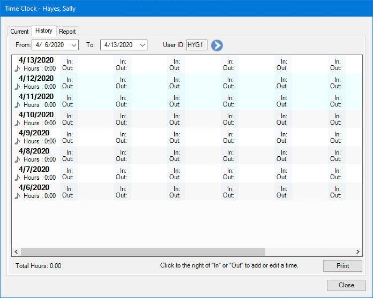Select the History tab
The height and width of the screenshot is (298, 373).
point(44,31)
